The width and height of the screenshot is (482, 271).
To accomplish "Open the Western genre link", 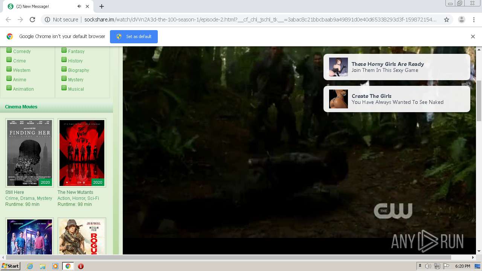I will 22,70.
